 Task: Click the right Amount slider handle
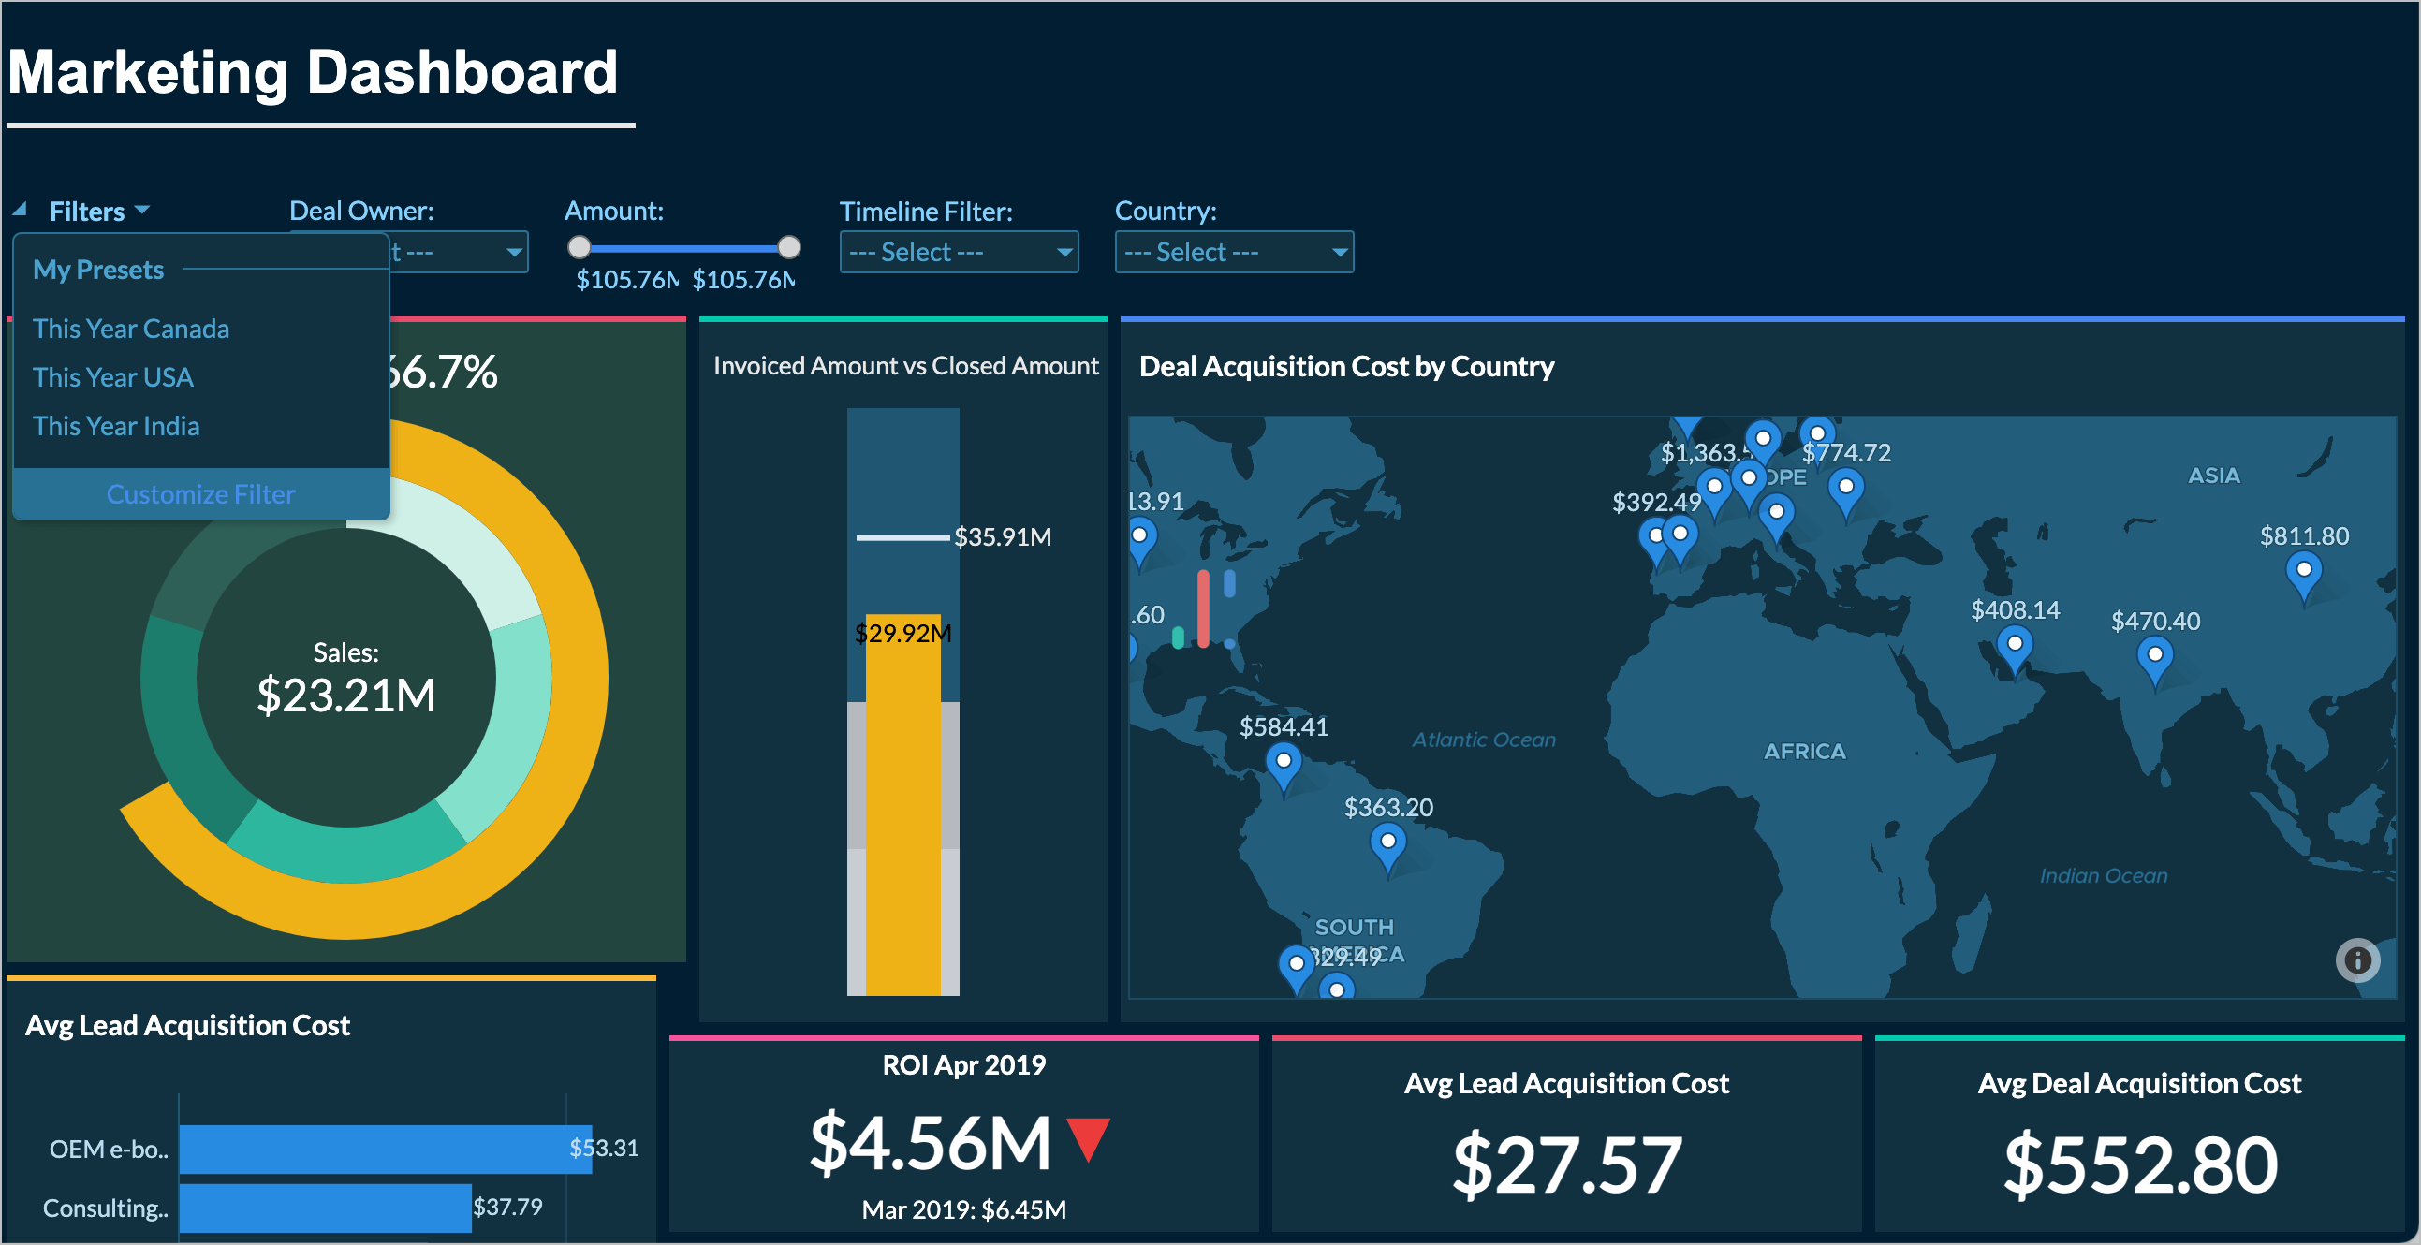[788, 247]
